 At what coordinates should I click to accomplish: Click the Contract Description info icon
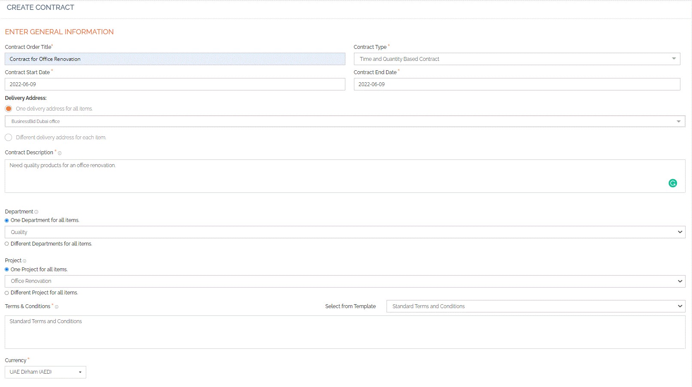click(60, 153)
